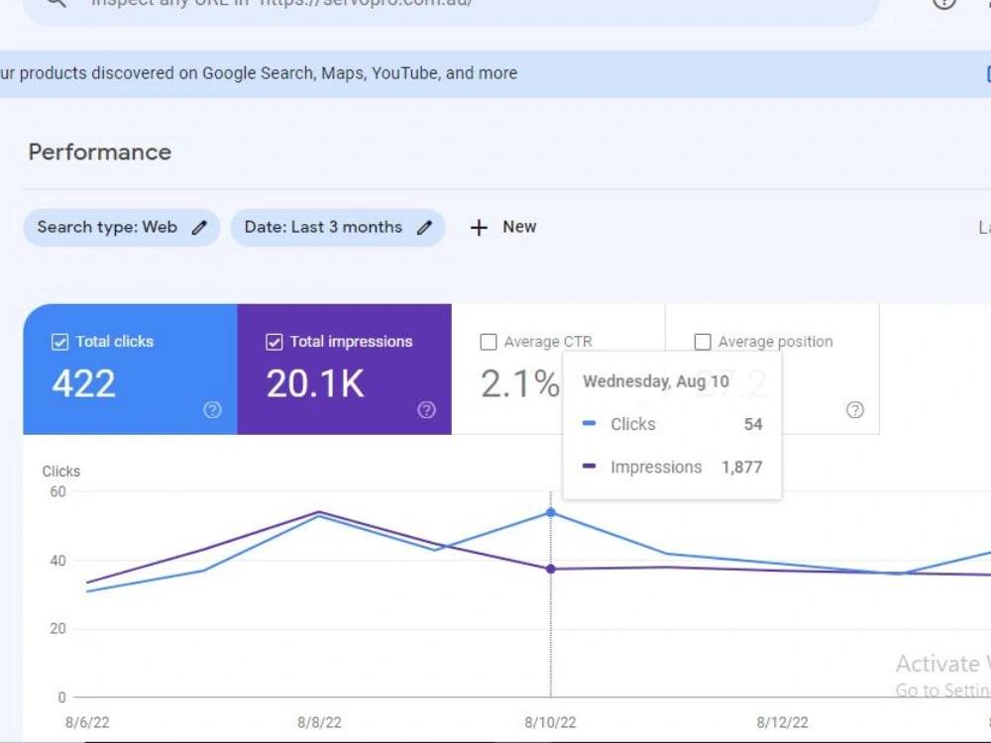
Task: Click pencil icon on Search type: Web chip
Action: (199, 228)
